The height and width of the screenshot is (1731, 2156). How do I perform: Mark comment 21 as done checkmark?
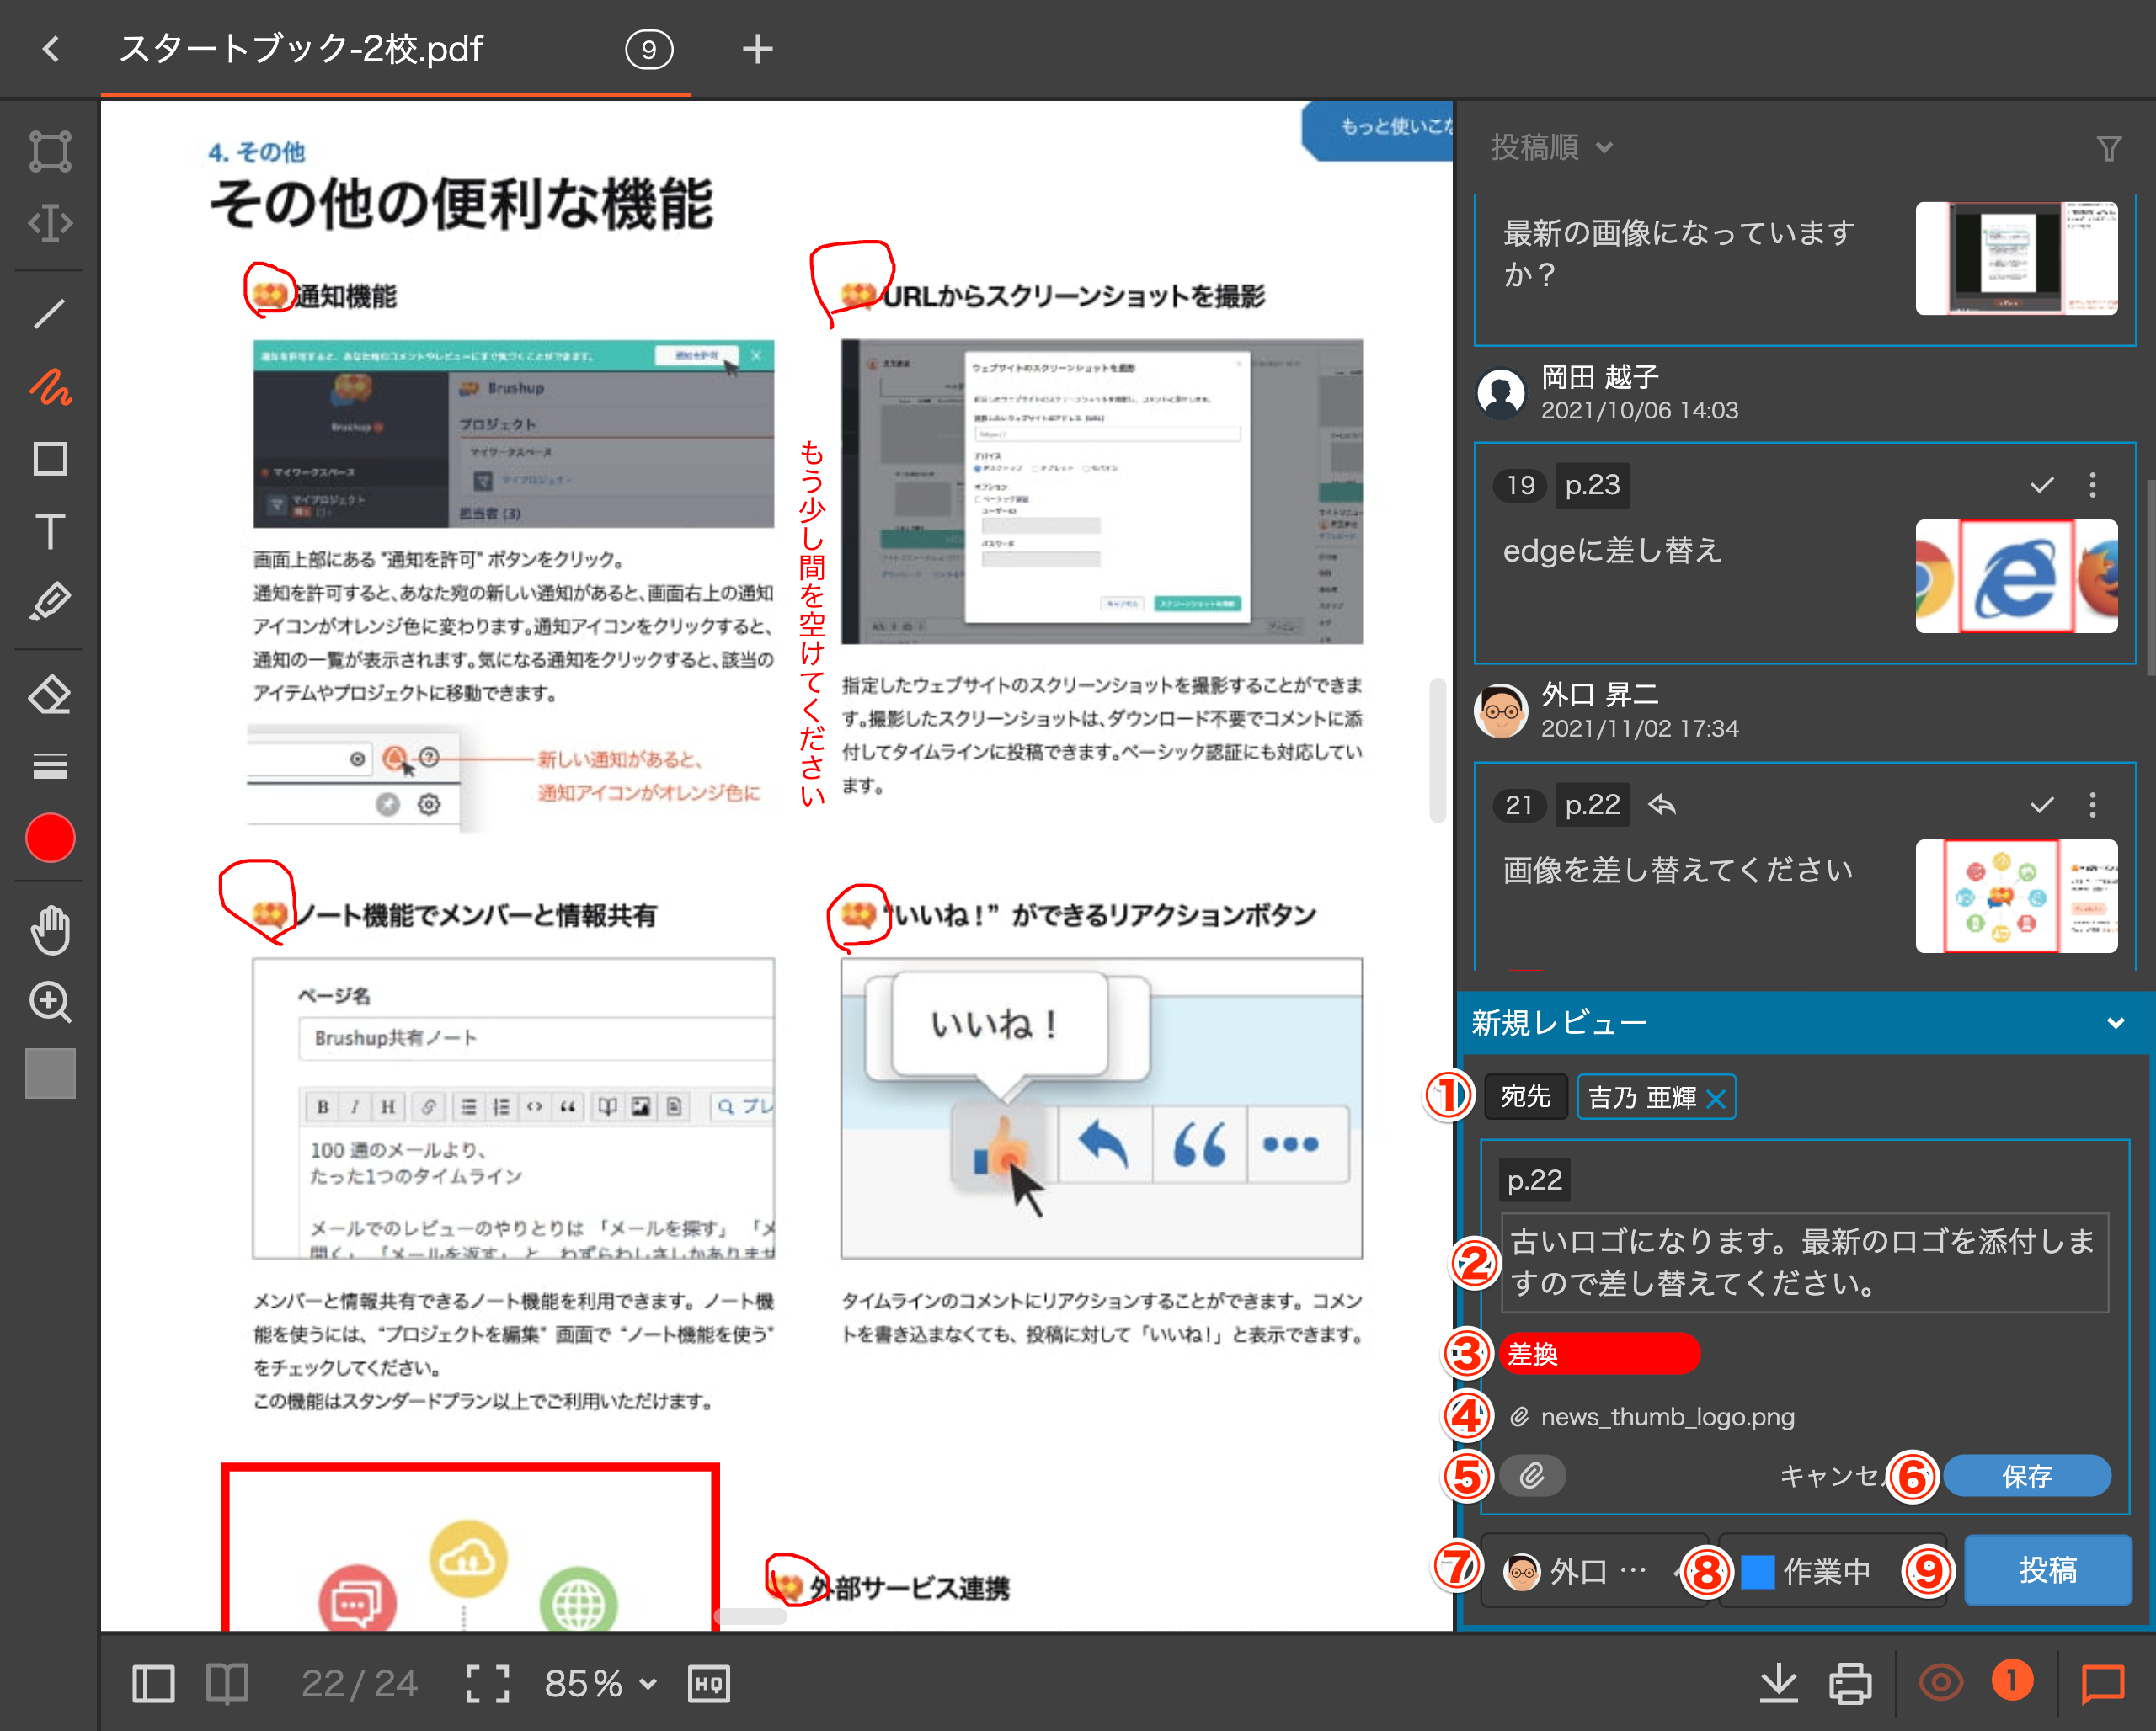point(2042,805)
